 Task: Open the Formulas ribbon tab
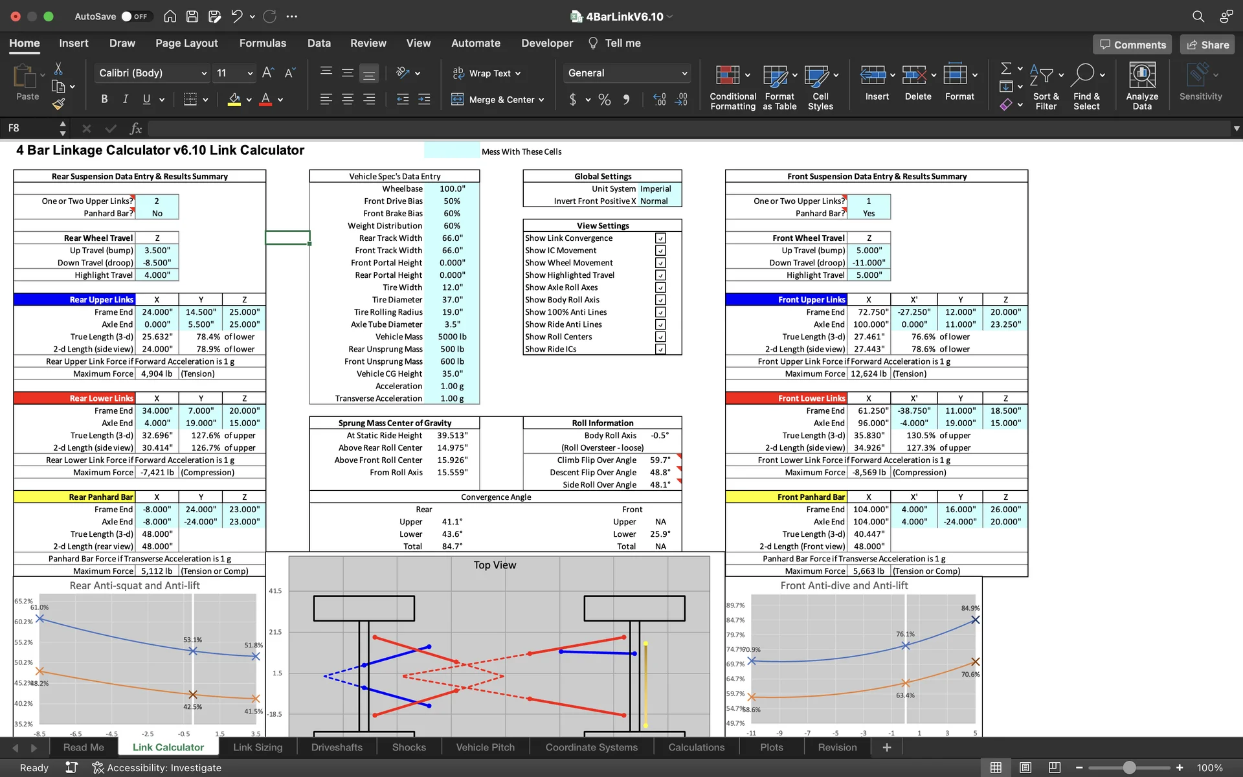point(262,43)
